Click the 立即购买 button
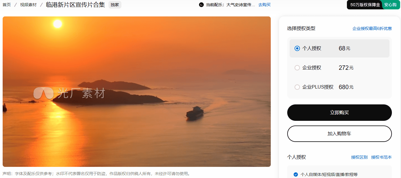 click(x=340, y=113)
